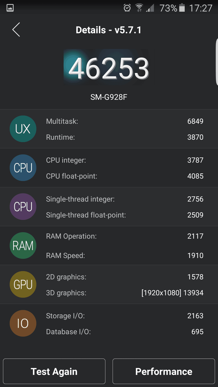Viewport: 218px width, 387px height.
Task: Tap the Details - v5.7.1 title
Action: pyautogui.click(x=109, y=30)
